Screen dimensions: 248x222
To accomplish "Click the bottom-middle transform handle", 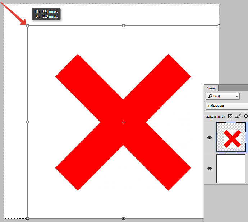I will [x=123, y=218].
